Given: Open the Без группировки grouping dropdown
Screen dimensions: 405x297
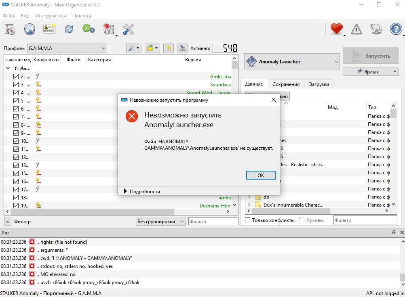Looking at the screenshot, I should pyautogui.click(x=160, y=221).
